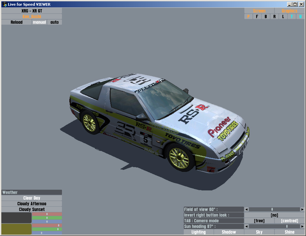Select Clear Day weather
Image resolution: width=306 pixels, height=236 pixels.
tap(31, 198)
